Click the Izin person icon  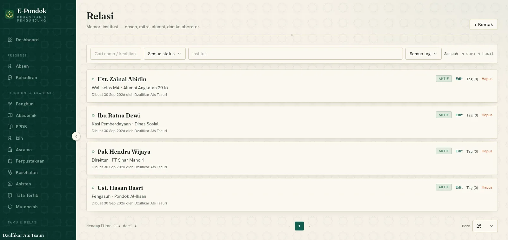10,138
